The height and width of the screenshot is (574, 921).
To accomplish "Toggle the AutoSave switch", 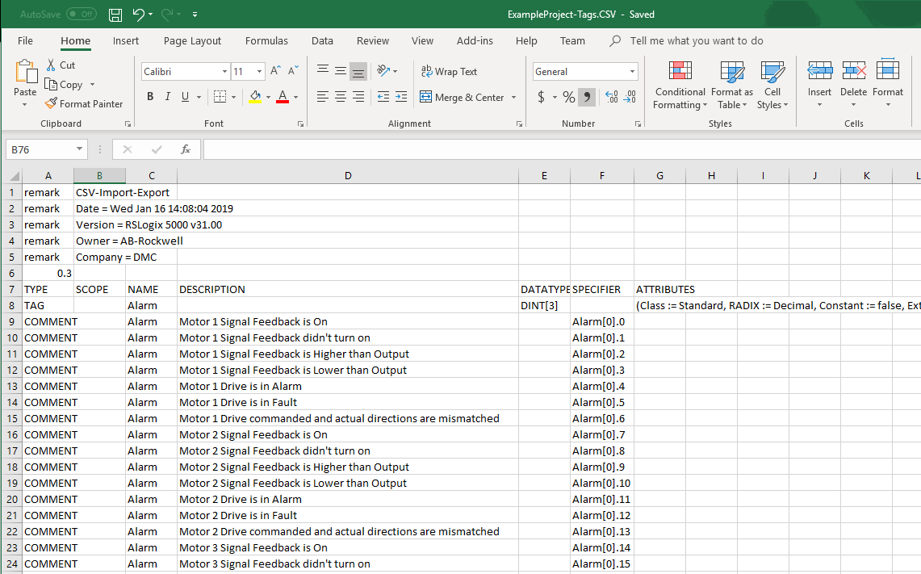I will click(x=81, y=14).
